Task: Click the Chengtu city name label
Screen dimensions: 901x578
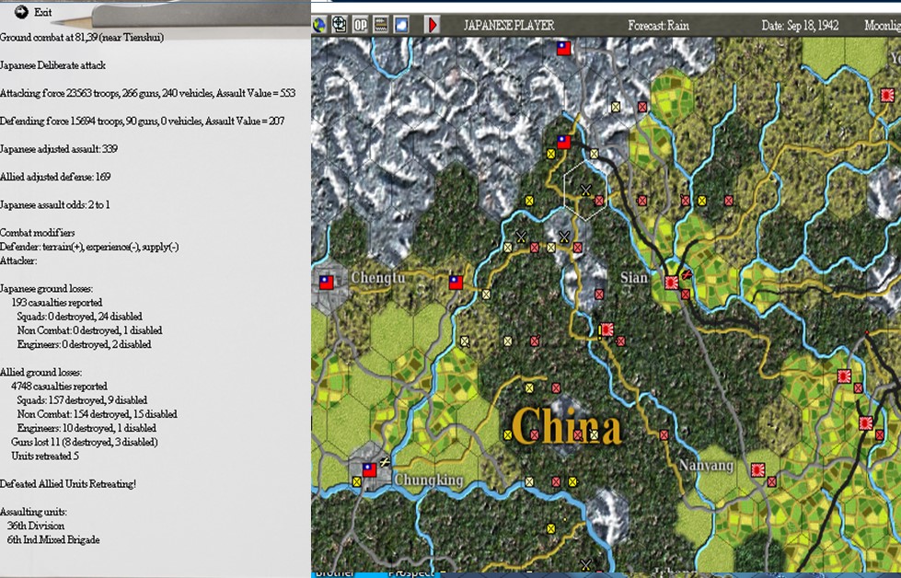Action: [x=377, y=278]
